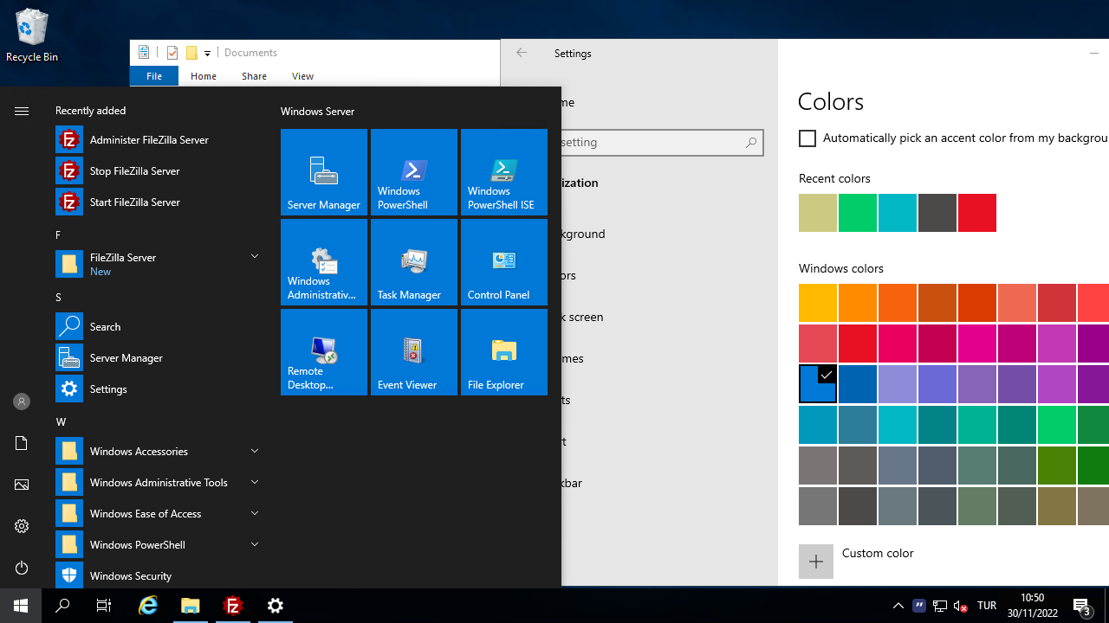Image resolution: width=1109 pixels, height=623 pixels.
Task: Click the New folder icon in Documents title bar
Action: coord(192,53)
